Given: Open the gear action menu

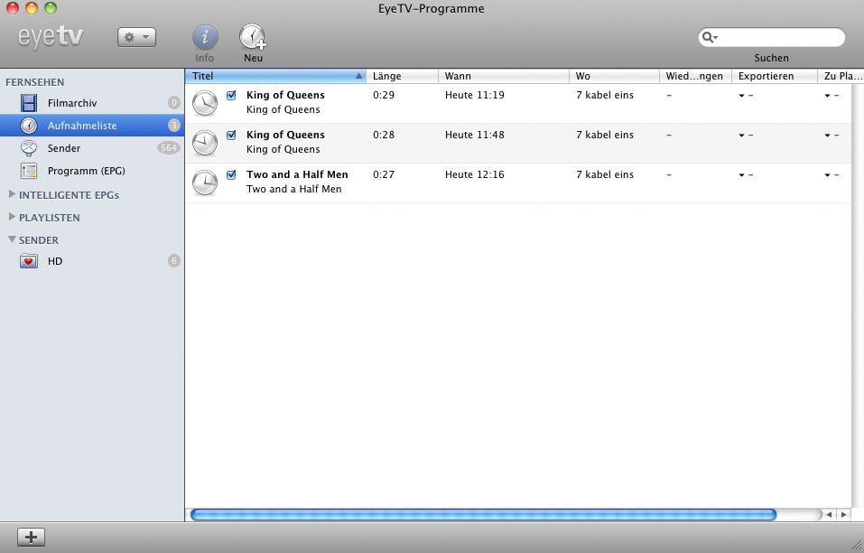Looking at the screenshot, I should pos(136,37).
